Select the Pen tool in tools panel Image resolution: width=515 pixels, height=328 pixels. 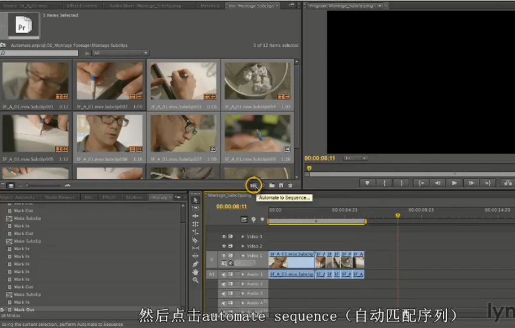(195, 264)
